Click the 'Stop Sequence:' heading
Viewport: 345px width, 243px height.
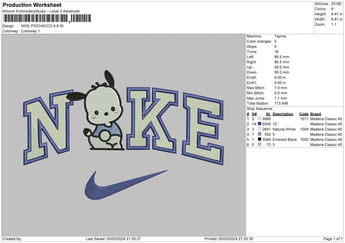[260, 109]
